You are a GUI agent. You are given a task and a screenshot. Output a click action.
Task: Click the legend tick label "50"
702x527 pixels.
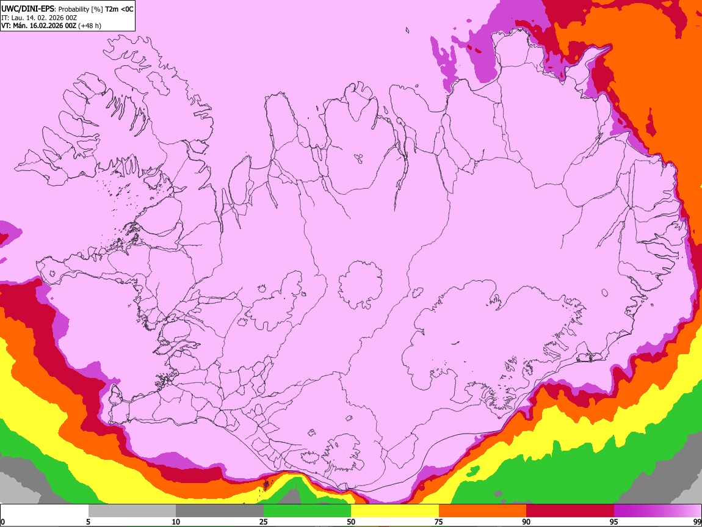351,522
